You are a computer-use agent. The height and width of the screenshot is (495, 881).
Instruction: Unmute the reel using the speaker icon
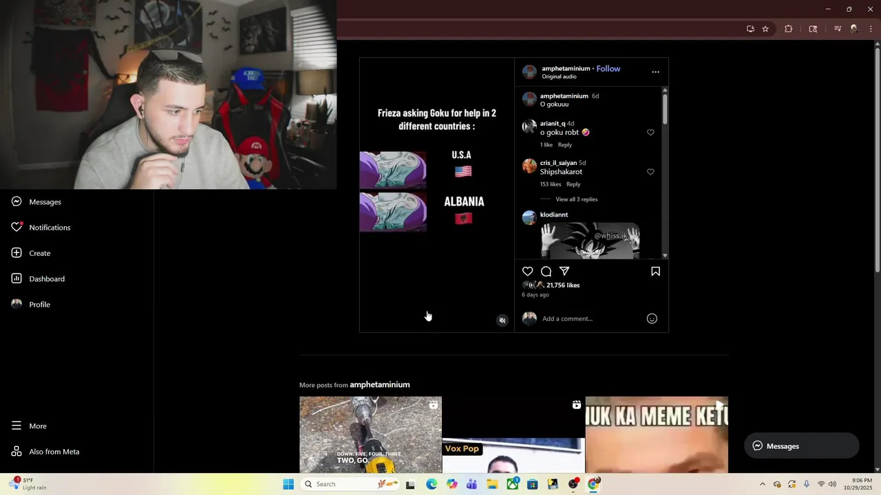tap(502, 320)
